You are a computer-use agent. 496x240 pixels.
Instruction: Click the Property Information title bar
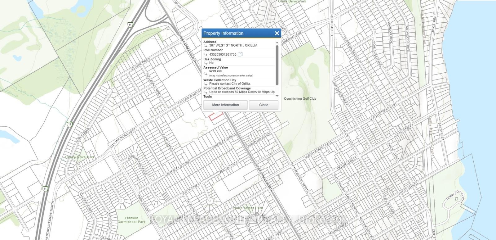pyautogui.click(x=236, y=34)
